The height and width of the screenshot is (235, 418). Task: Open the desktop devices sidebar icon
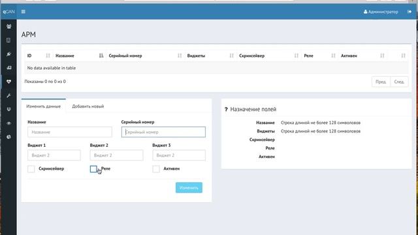[x=8, y=68]
